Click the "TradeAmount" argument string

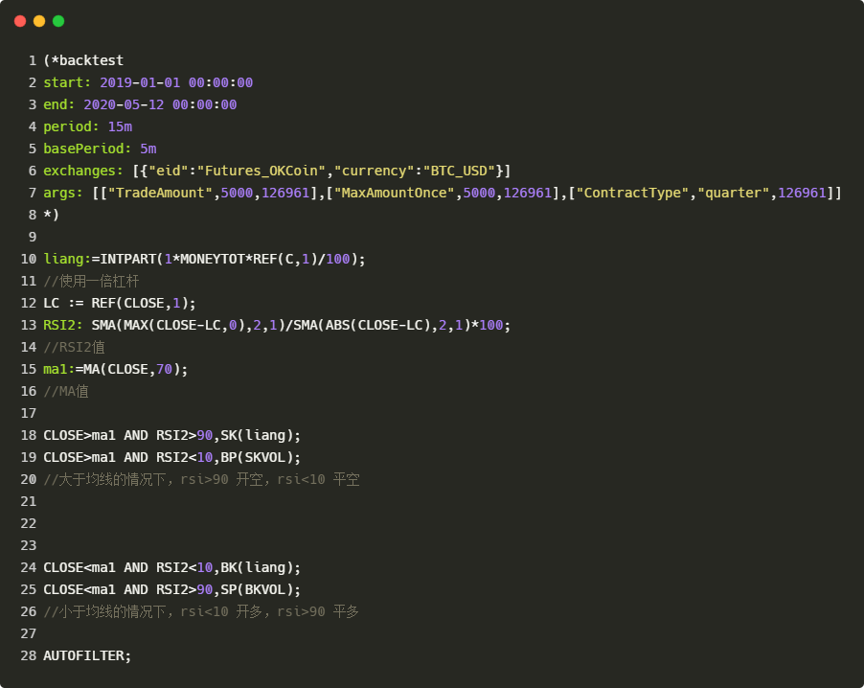pos(160,193)
